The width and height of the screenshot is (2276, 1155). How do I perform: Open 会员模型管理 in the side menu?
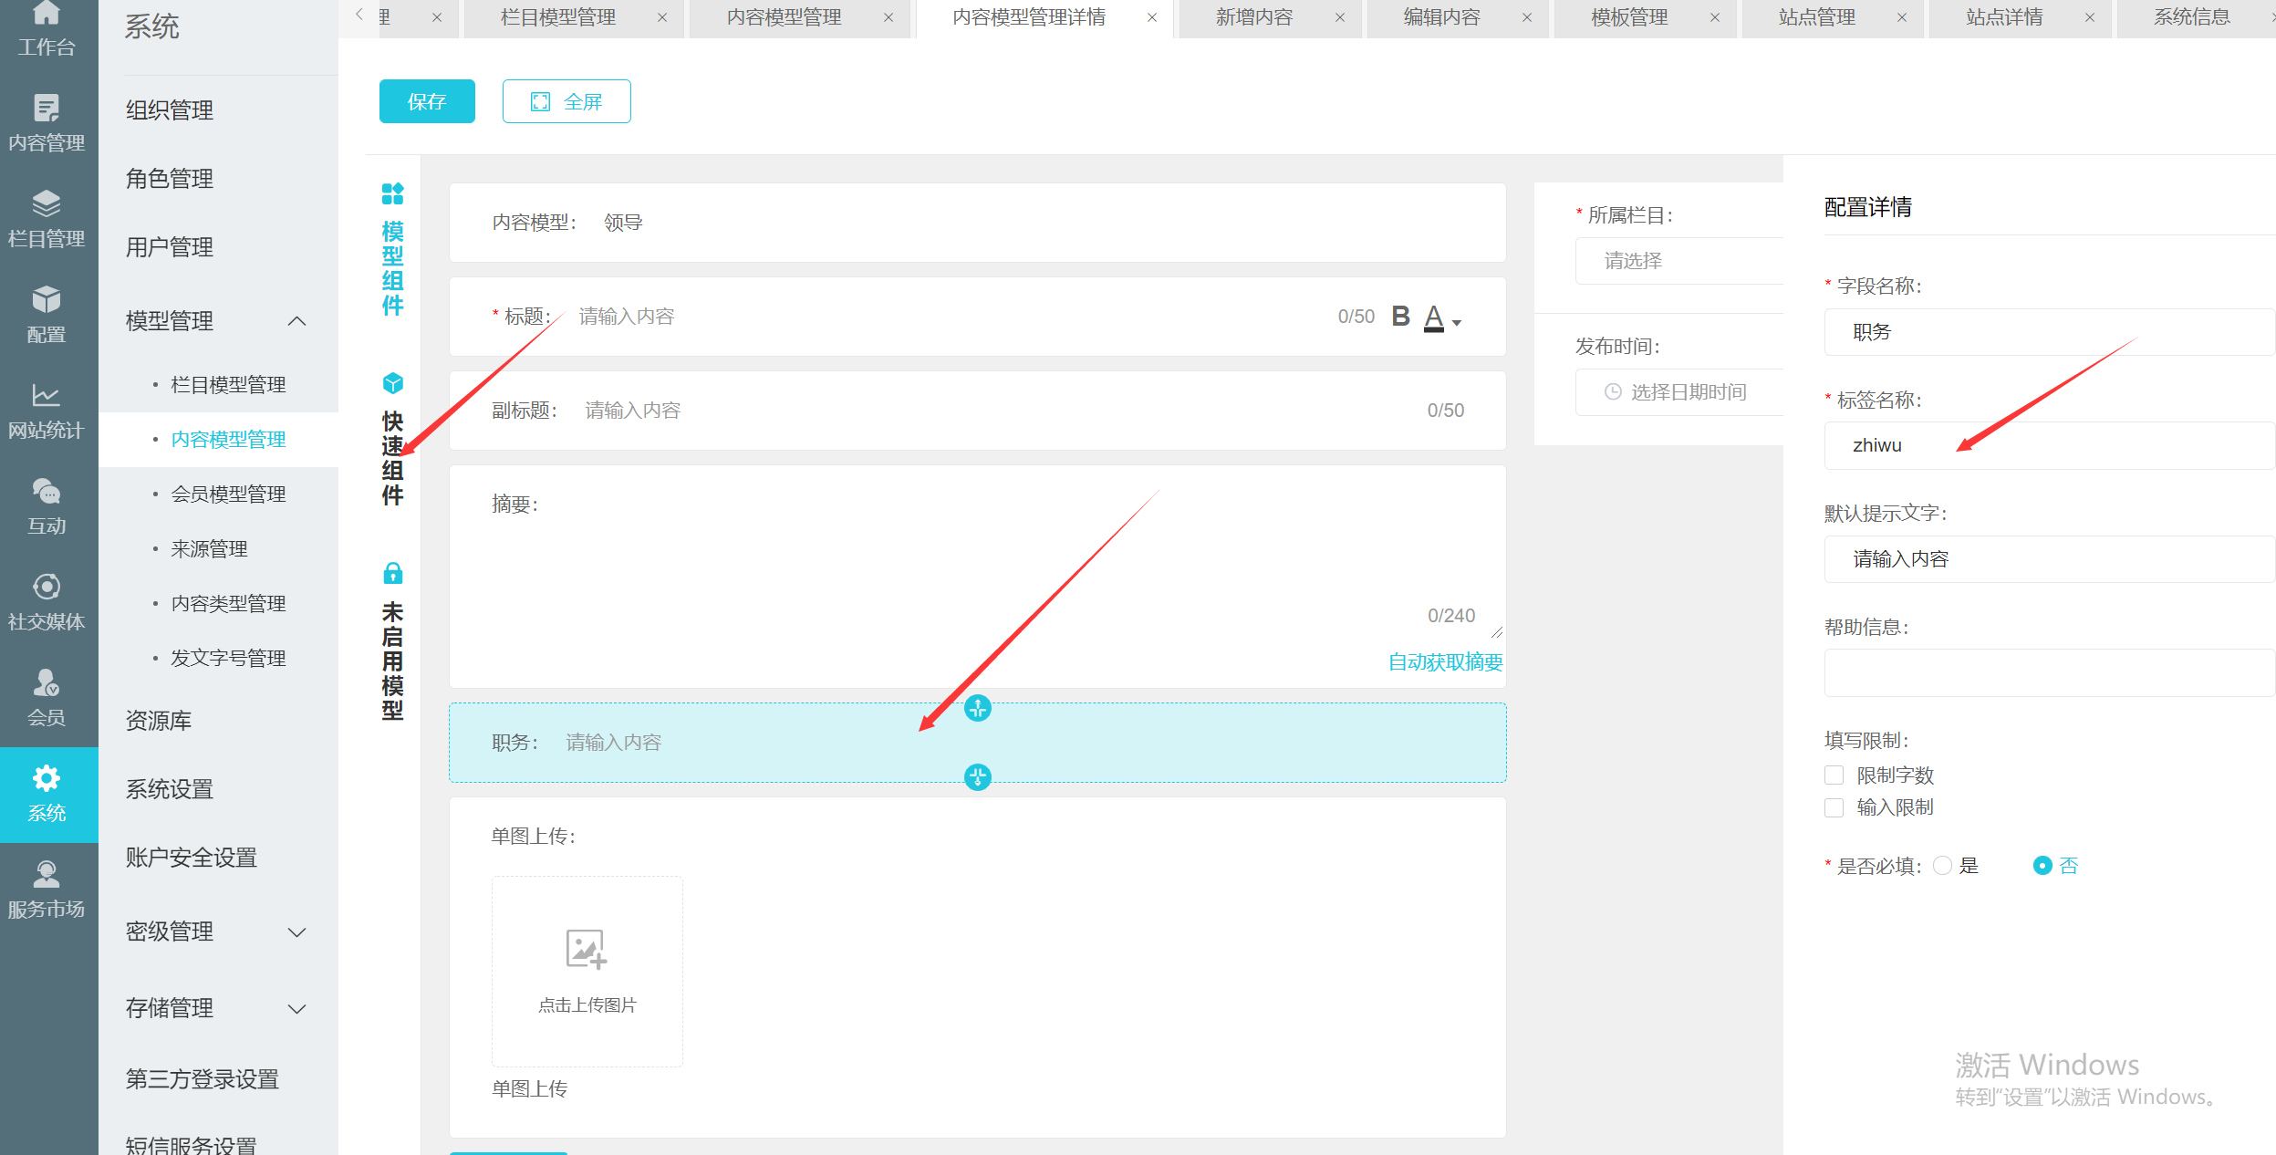pos(228,494)
